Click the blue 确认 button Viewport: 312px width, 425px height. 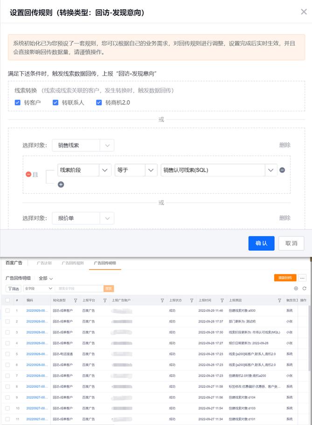pyautogui.click(x=261, y=243)
